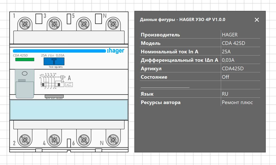Open the Состояние value Off
Image resolution: width=276 pixels, height=165 pixels.
225,77
